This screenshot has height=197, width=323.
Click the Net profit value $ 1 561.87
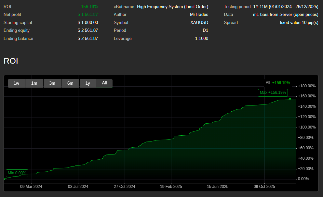click(88, 15)
